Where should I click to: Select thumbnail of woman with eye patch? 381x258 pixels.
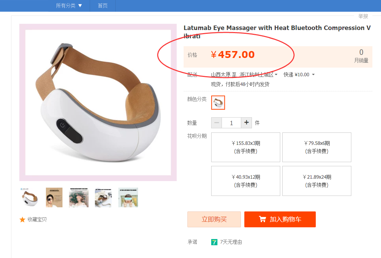pyautogui.click(x=54, y=197)
